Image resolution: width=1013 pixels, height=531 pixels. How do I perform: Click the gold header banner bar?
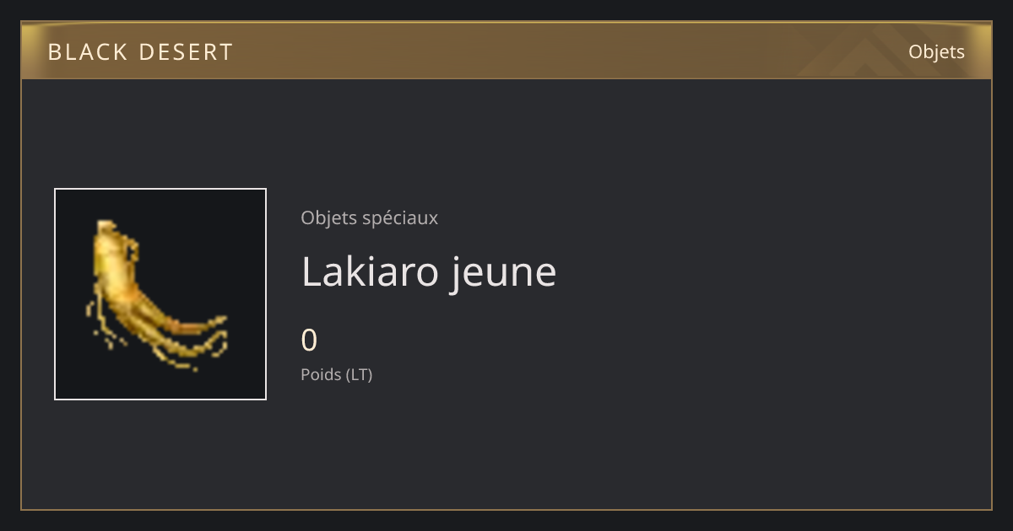[506, 51]
